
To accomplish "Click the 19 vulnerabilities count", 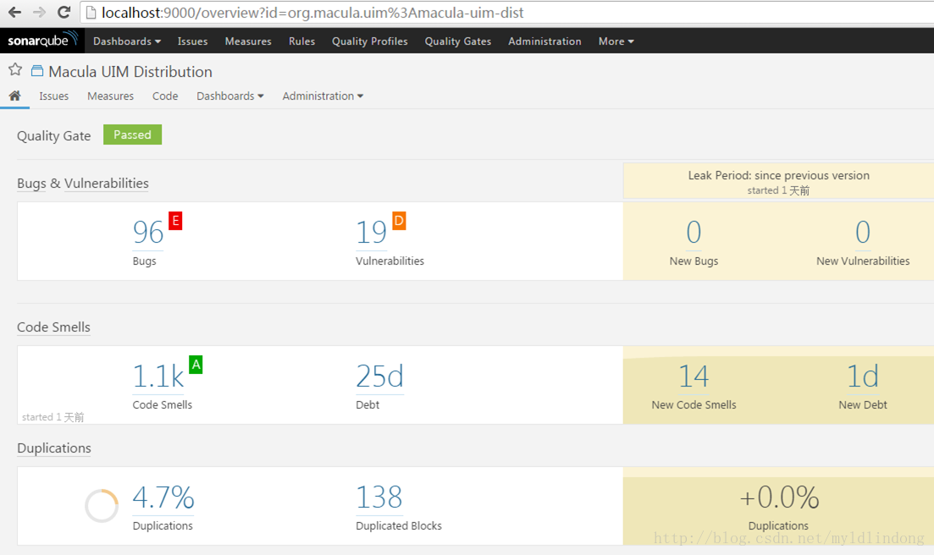I will [x=371, y=232].
